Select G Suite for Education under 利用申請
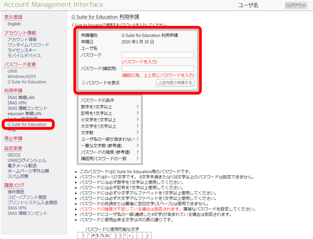The height and width of the screenshot is (239, 313). pos(27,124)
